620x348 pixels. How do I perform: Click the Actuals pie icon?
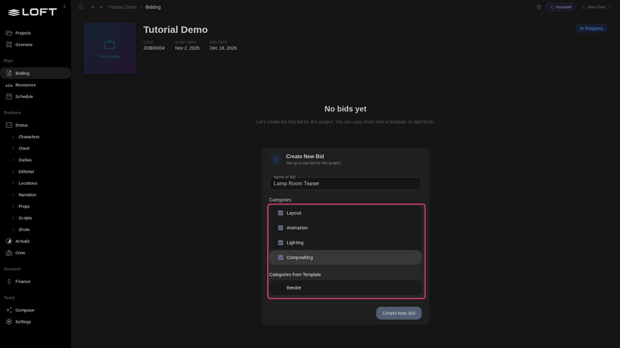tap(9, 241)
